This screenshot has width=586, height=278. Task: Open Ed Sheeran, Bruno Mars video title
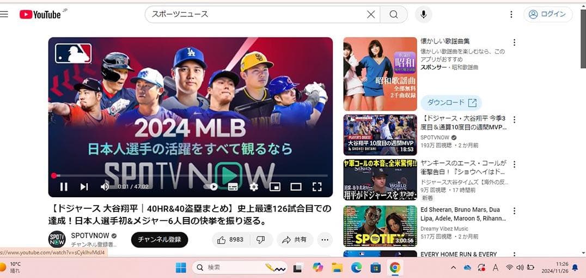(463, 214)
